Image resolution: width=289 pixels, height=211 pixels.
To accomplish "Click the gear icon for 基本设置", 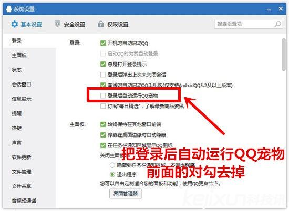I will [14, 24].
